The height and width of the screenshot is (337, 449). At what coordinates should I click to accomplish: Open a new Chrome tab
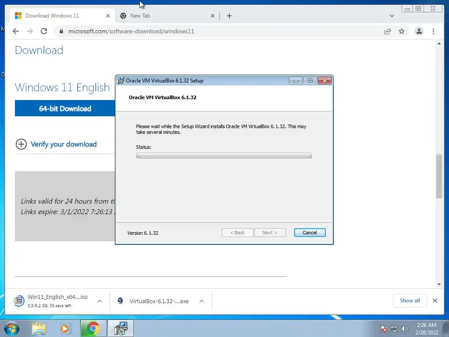pos(229,16)
